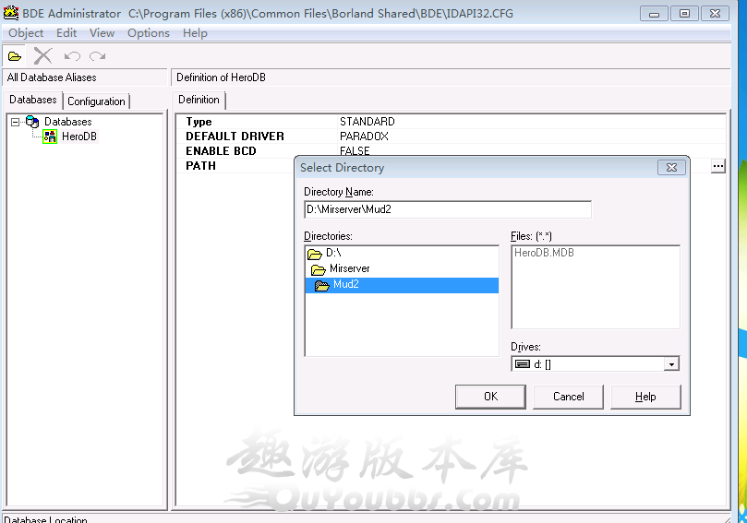Collapse the Databases tree node
The image size is (747, 523).
(x=16, y=123)
